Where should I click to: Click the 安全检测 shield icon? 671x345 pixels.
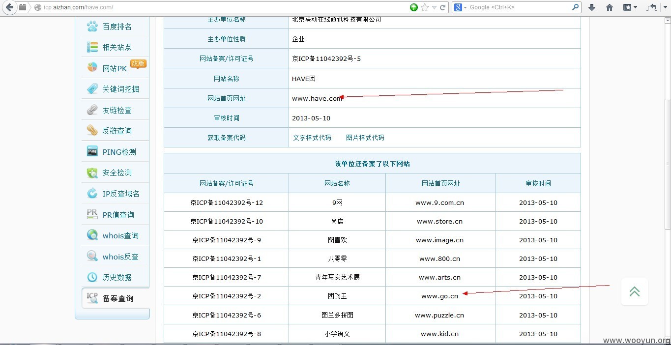point(92,172)
